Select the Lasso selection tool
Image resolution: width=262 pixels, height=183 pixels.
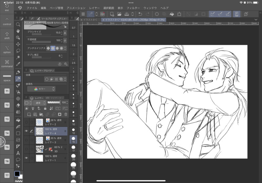(18, 51)
